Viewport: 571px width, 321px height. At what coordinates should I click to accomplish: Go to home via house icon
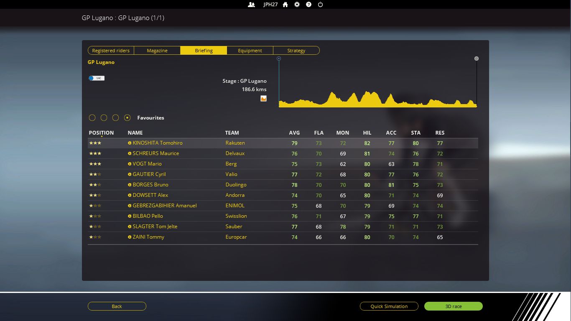coord(285,5)
